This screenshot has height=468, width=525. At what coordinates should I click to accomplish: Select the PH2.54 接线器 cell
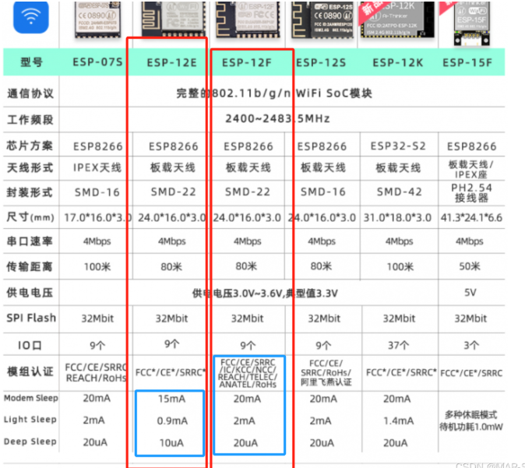(471, 193)
